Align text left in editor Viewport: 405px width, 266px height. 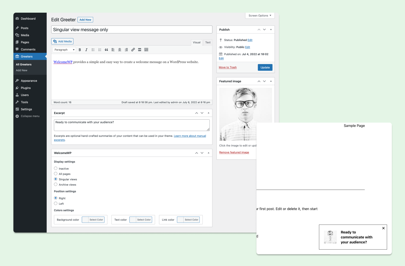click(x=113, y=50)
